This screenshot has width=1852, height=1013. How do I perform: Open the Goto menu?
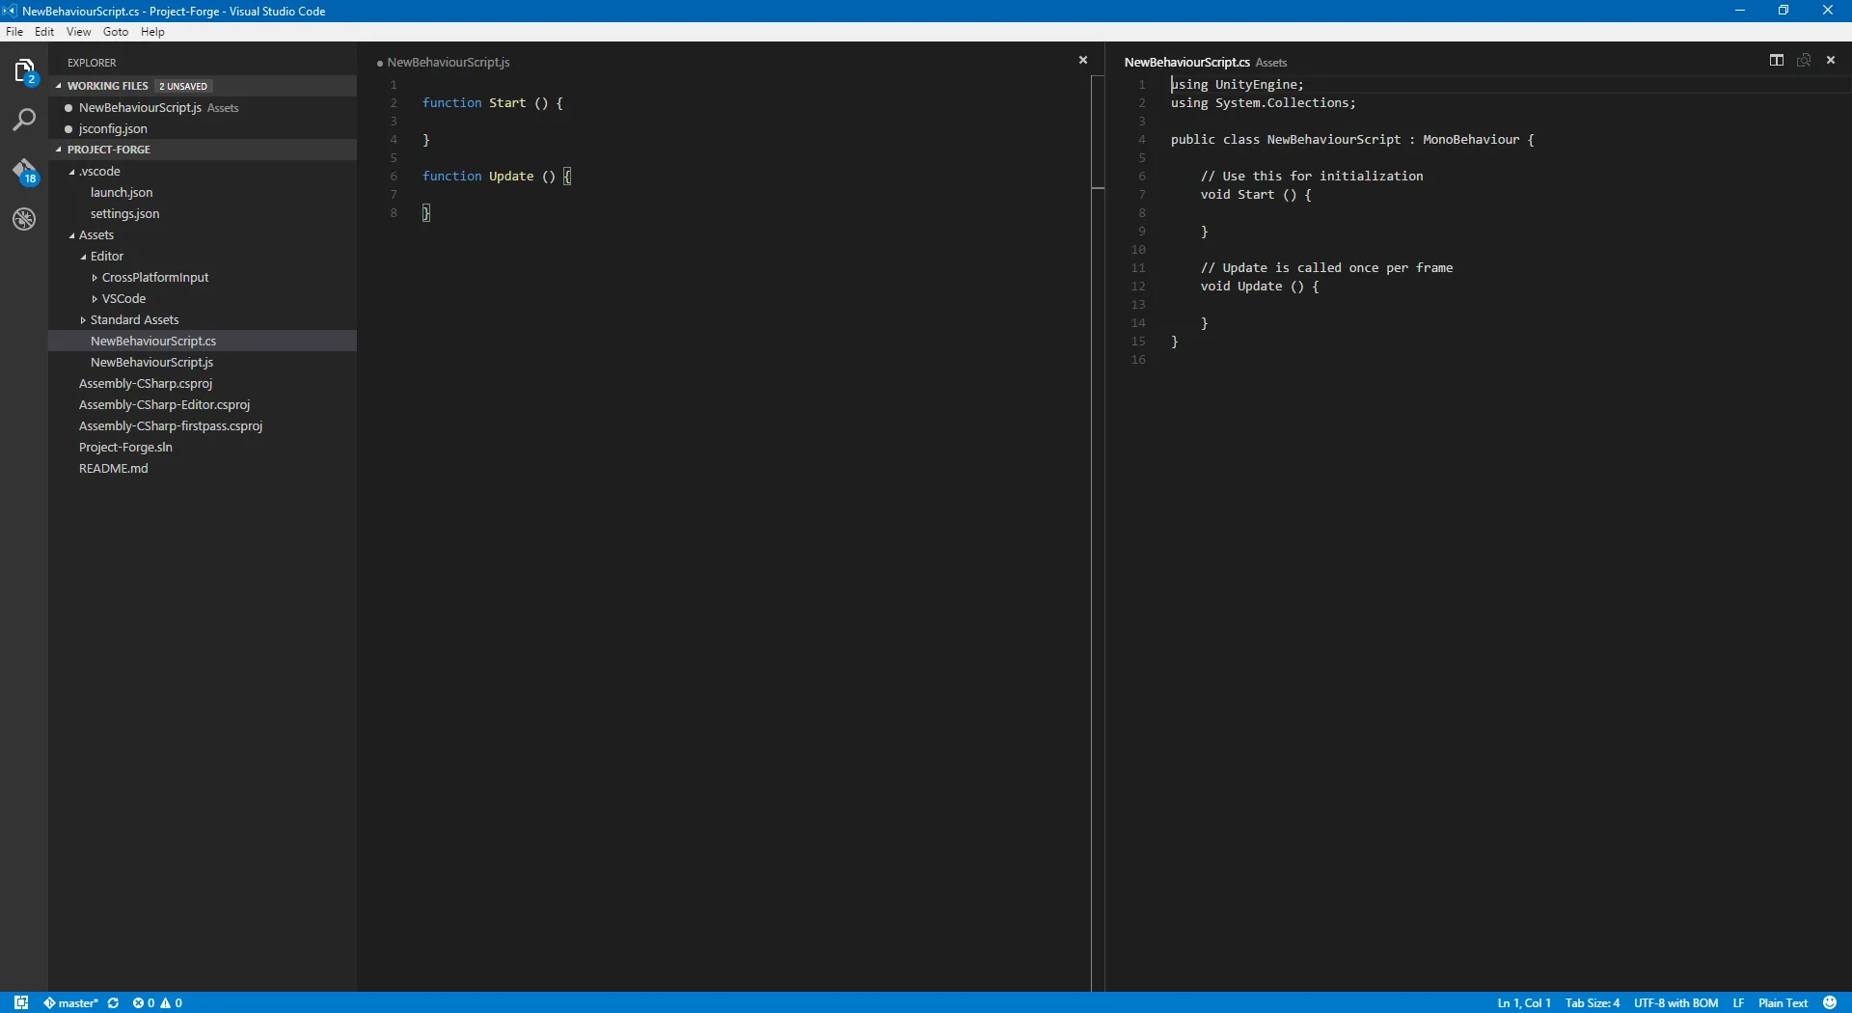(x=116, y=32)
